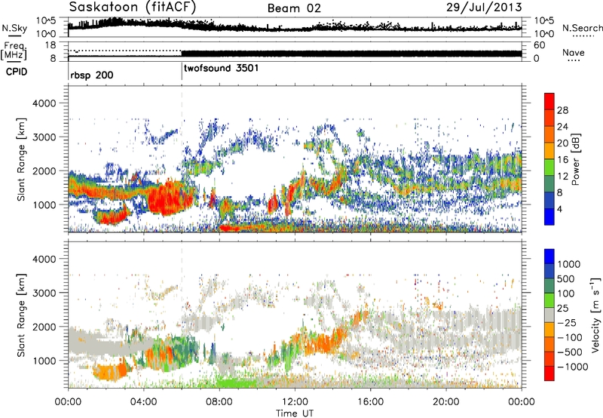Click the '3000' tick on velocity panel axis

(x=44, y=293)
